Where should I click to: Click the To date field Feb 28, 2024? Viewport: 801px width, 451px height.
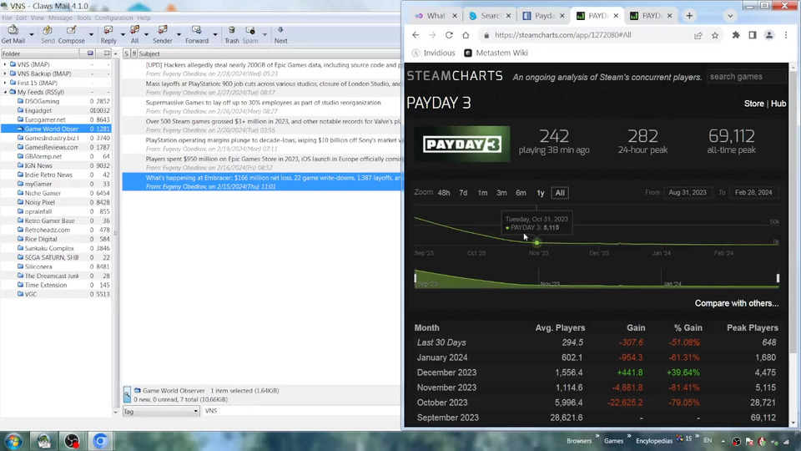point(753,193)
